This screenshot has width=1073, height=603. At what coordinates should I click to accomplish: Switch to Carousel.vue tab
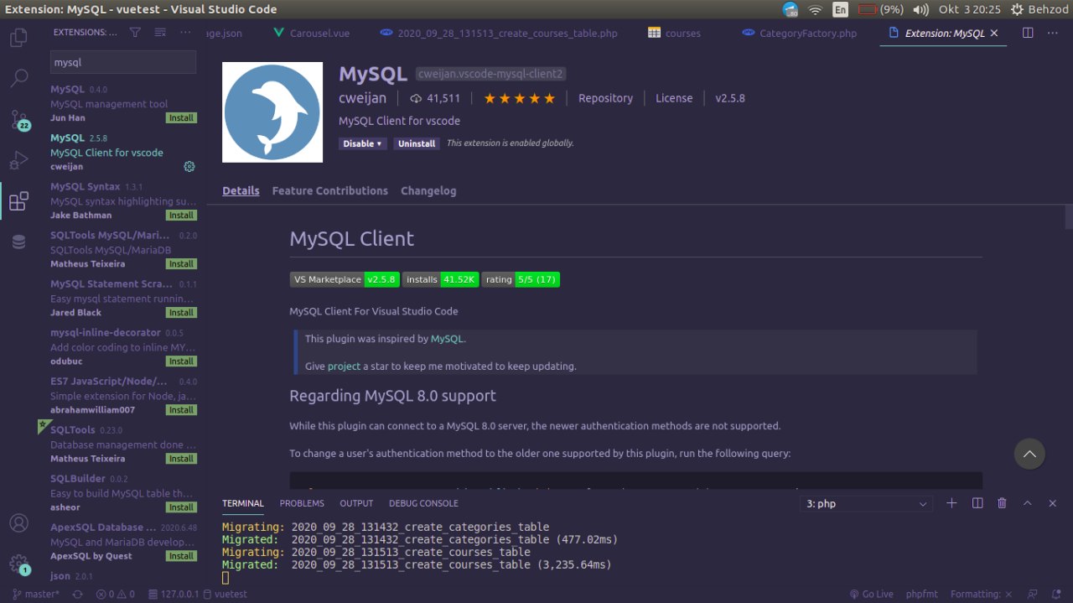311,34
